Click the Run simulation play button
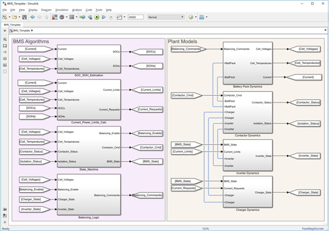Viewport: 330px width, 231px height. [x=97, y=17]
